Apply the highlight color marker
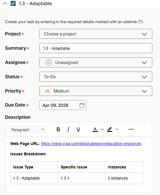 point(110,129)
